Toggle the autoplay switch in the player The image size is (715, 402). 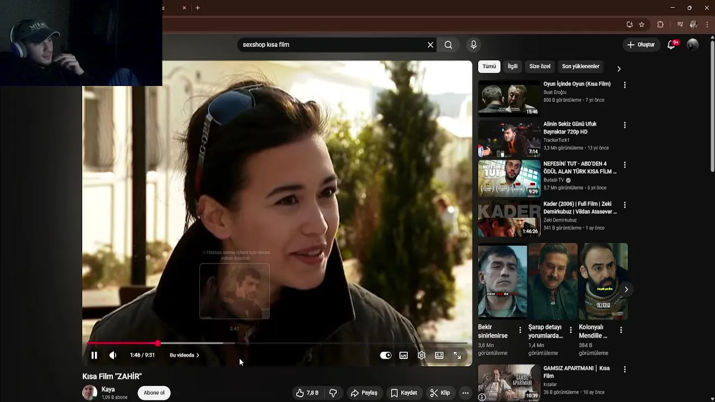(385, 355)
